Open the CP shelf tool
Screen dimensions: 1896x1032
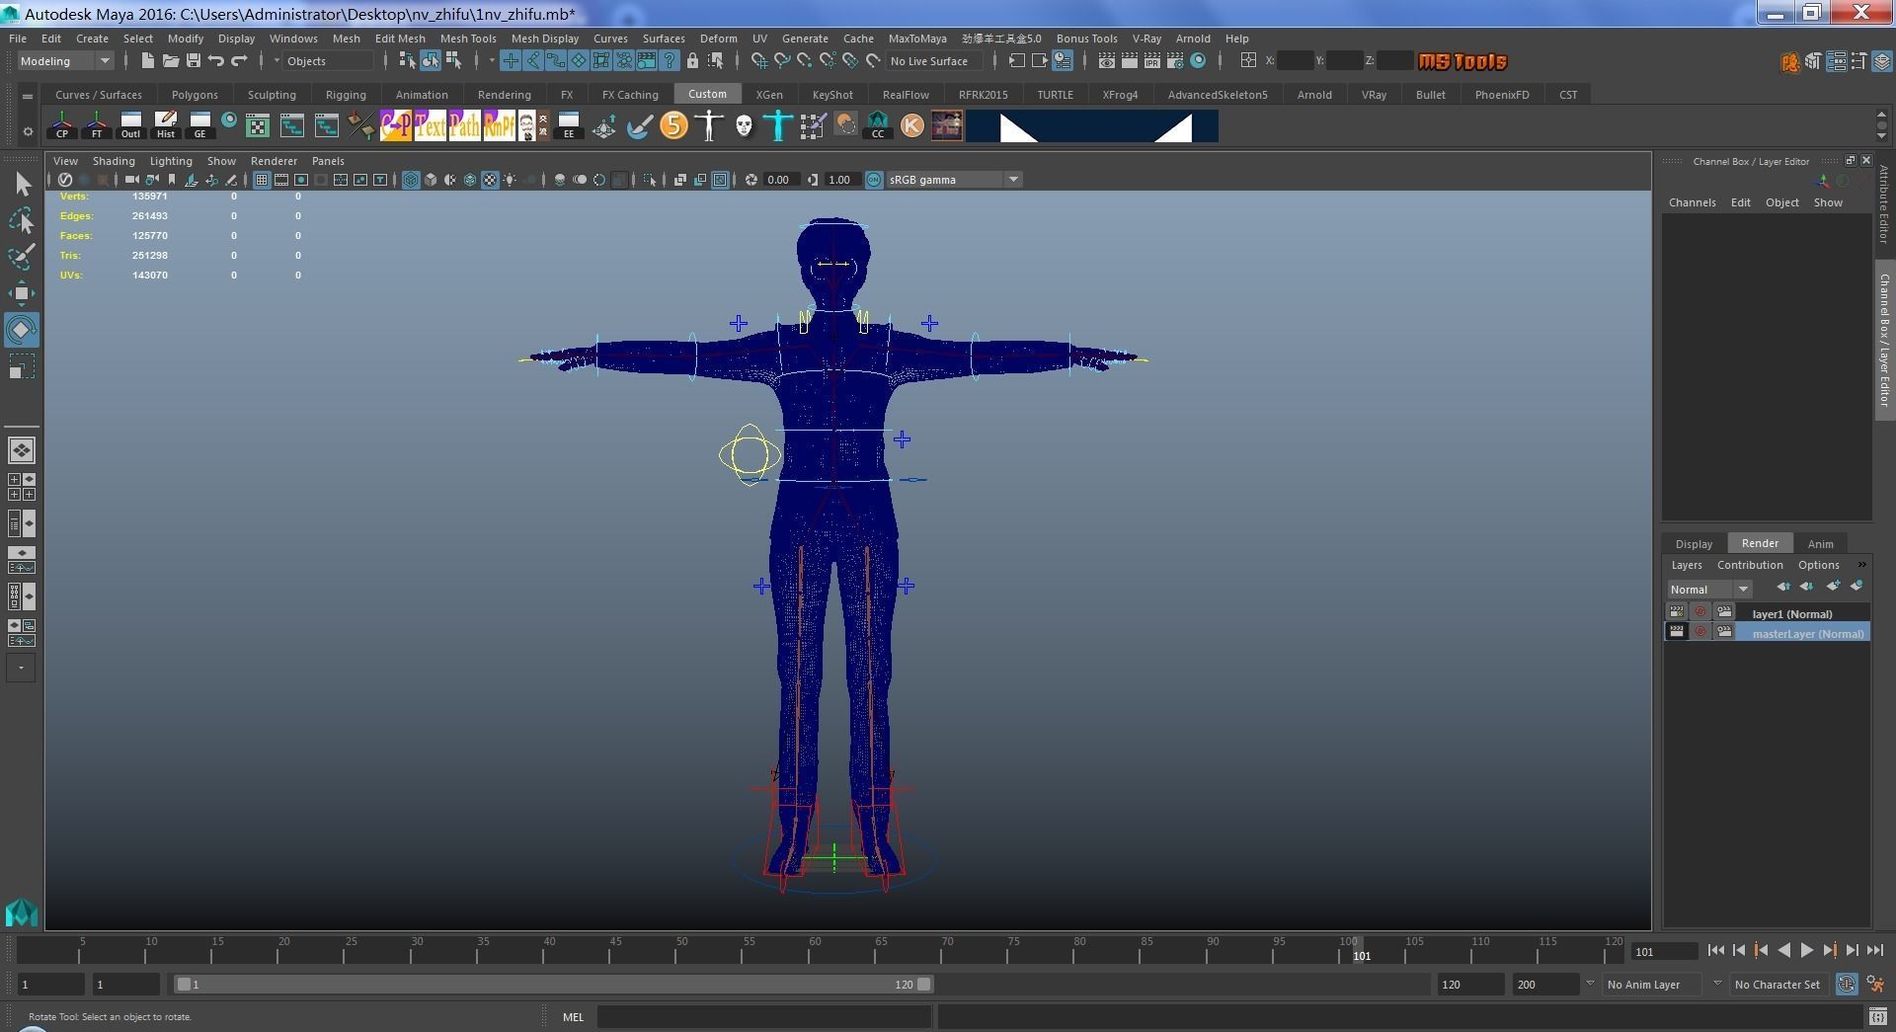click(61, 125)
